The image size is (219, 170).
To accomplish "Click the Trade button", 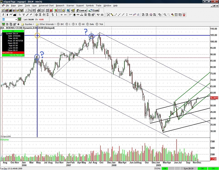I will click(x=94, y=10).
